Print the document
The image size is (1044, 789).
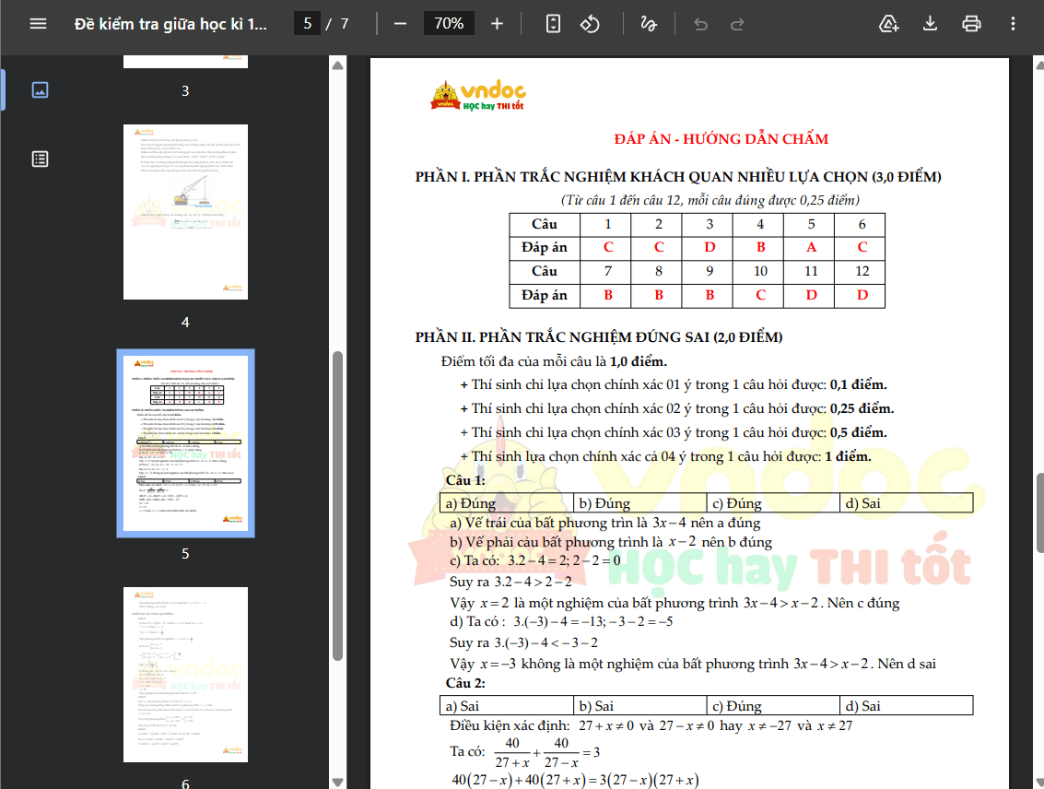[971, 24]
